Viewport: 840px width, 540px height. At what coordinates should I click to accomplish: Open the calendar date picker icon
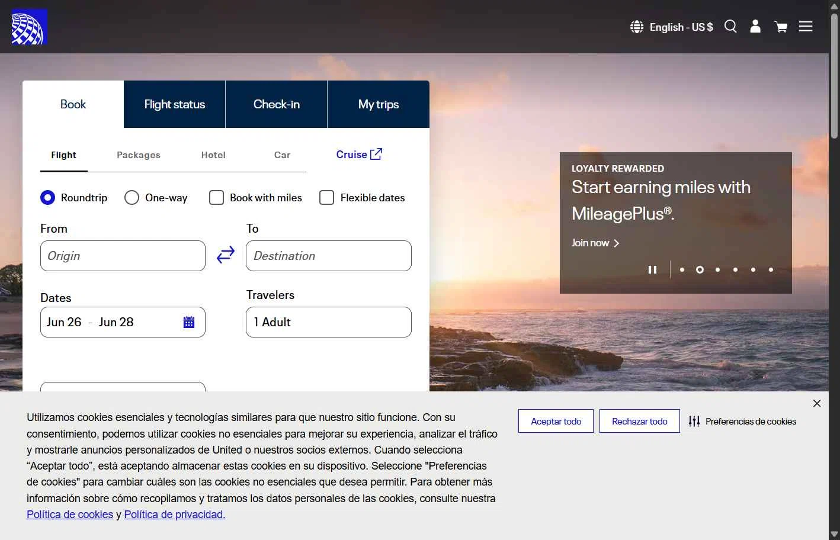click(189, 322)
